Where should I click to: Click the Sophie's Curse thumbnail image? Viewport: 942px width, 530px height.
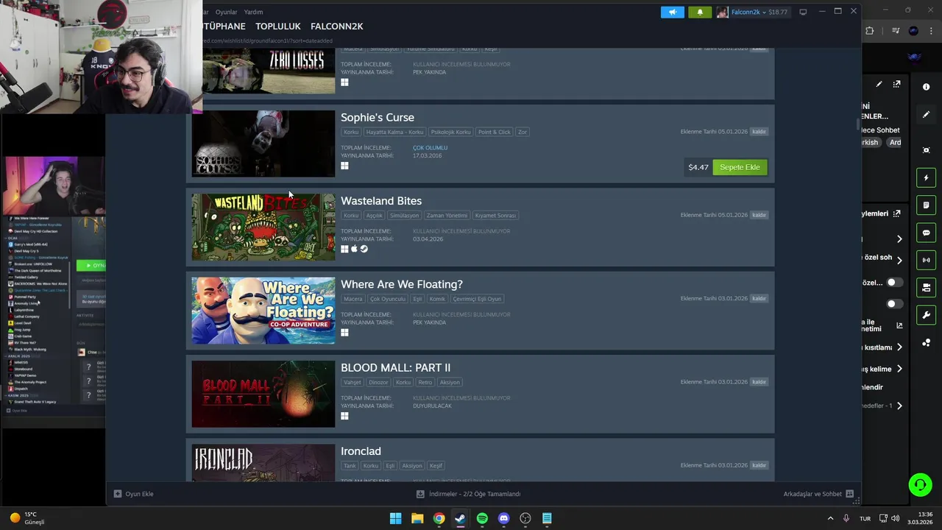[x=263, y=144]
